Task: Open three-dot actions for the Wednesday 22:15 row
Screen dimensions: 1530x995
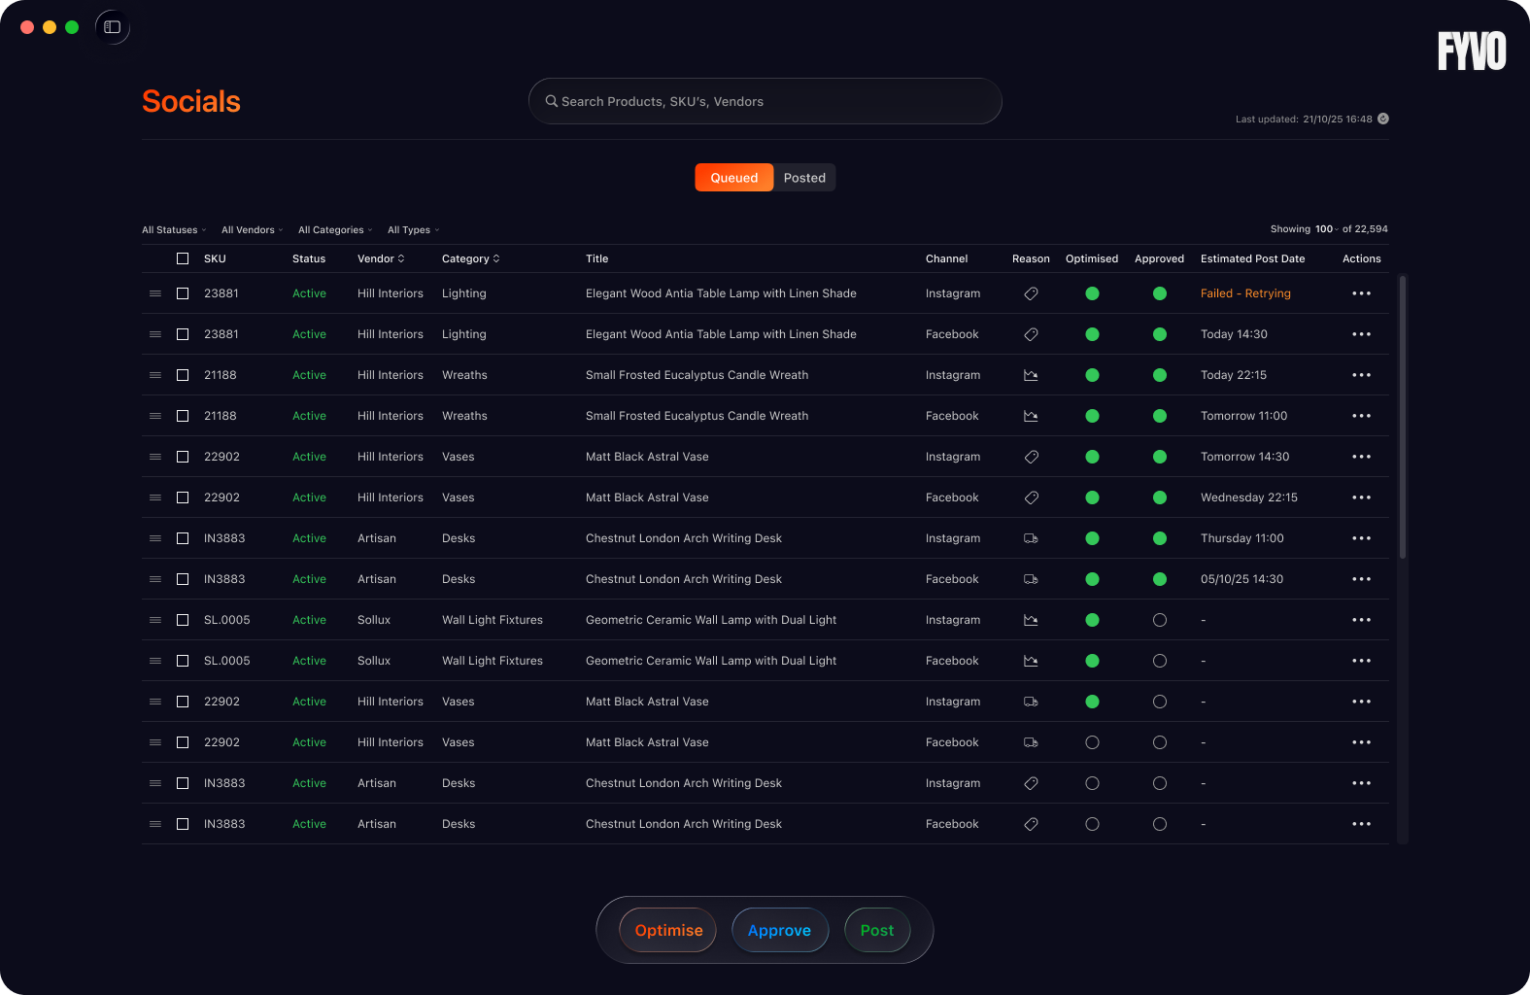Action: (x=1361, y=497)
